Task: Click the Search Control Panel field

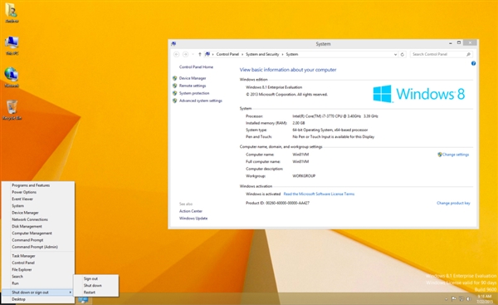Action: (438, 54)
